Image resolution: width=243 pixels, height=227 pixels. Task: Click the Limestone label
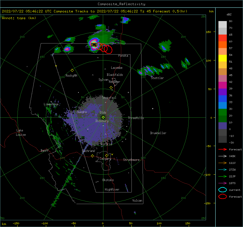(51, 104)
